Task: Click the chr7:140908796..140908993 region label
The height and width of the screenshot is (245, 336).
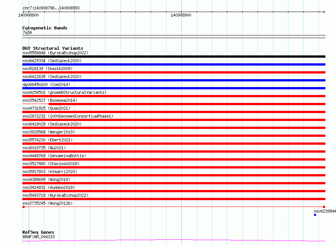Action: pyautogui.click(x=51, y=8)
